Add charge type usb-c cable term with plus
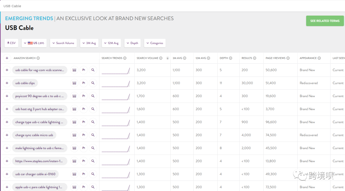 (x=7, y=122)
